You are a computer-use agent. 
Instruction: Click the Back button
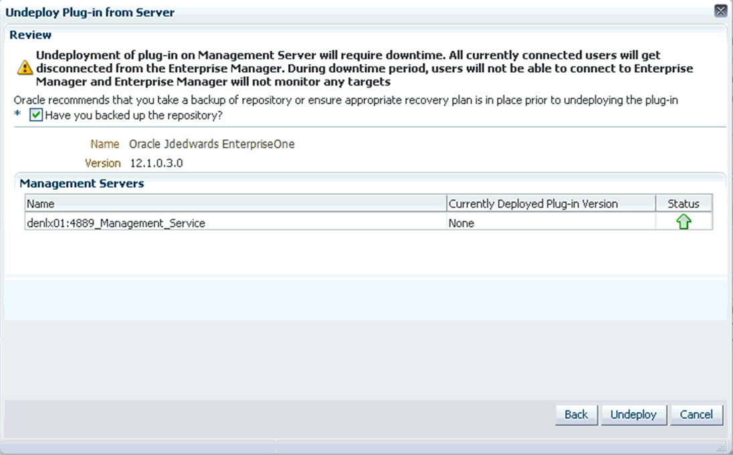(x=576, y=415)
